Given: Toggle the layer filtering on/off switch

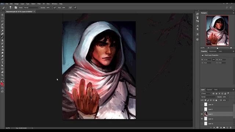Looking at the screenshot, I should [x=228, y=93].
